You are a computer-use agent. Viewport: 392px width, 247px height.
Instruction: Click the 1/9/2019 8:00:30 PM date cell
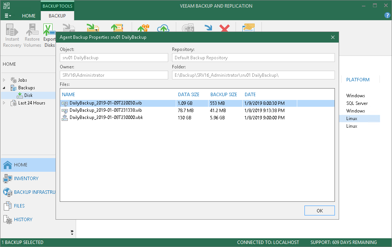click(x=265, y=103)
